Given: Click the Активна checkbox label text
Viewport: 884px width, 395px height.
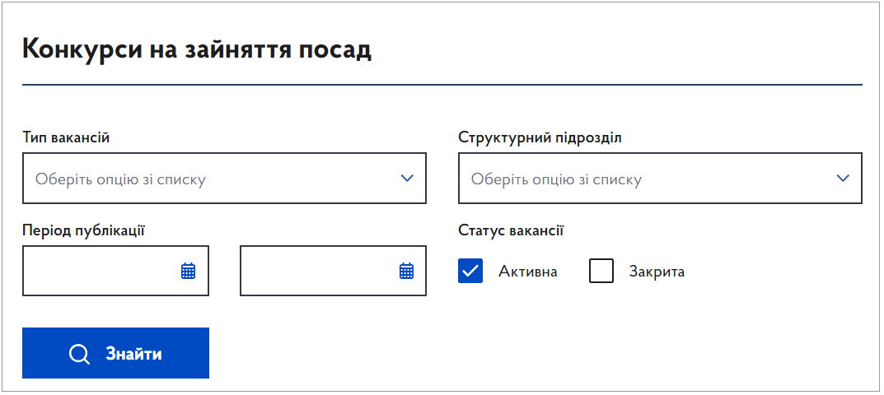Looking at the screenshot, I should (x=527, y=272).
